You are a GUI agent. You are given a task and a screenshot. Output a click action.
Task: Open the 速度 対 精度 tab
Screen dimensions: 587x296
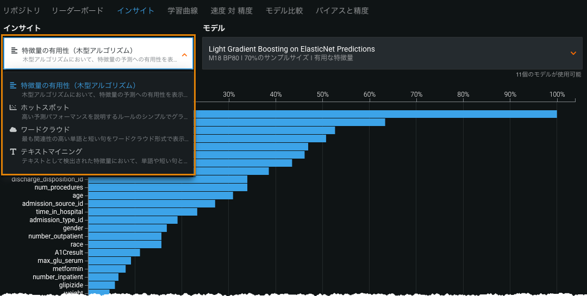[x=232, y=10]
